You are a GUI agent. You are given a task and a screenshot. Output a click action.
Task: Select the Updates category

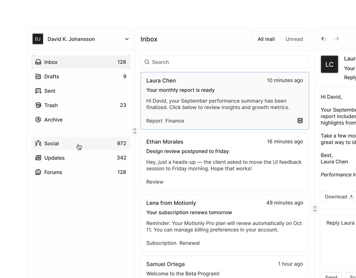(x=81, y=158)
